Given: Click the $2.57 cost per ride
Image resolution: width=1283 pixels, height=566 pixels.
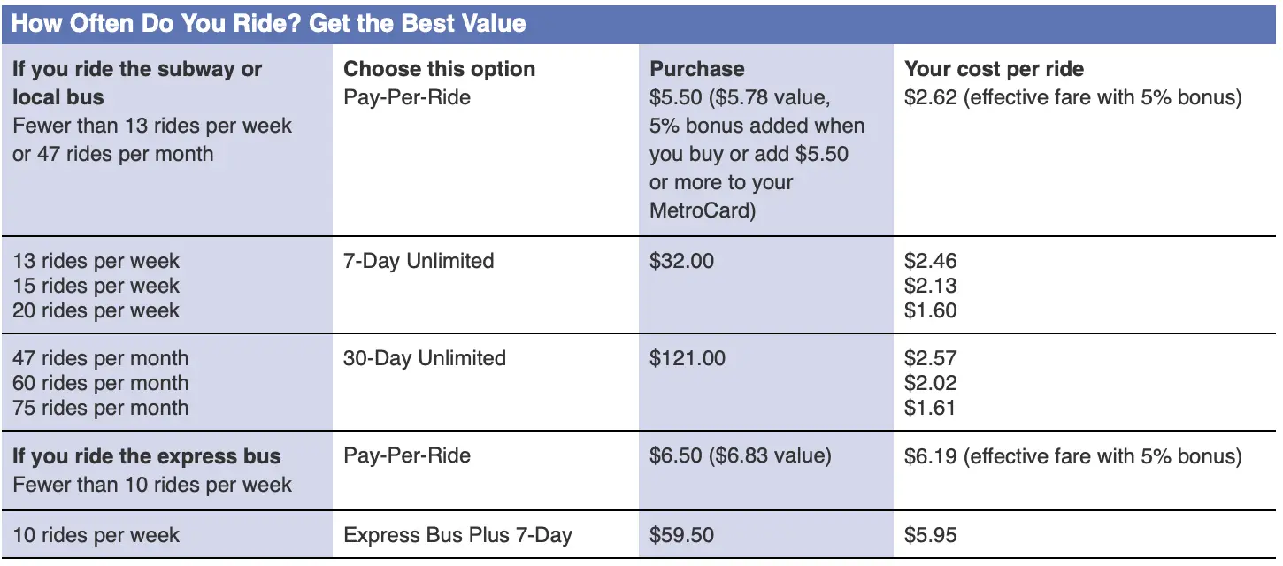Looking at the screenshot, I should [930, 358].
